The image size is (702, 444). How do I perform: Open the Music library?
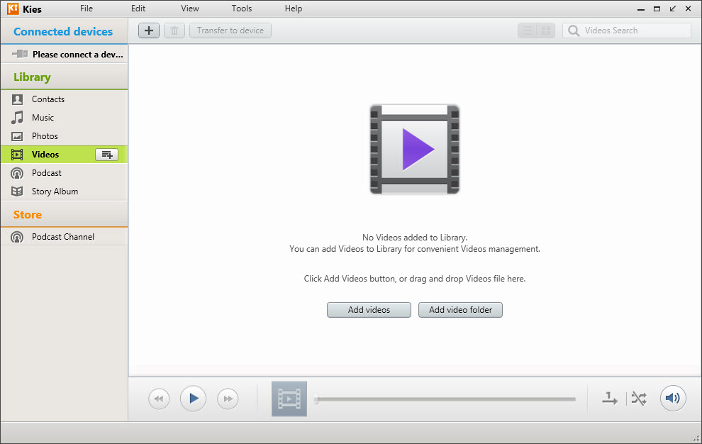click(43, 118)
